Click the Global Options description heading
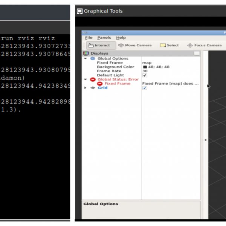This screenshot has width=226, height=226. coord(101,204)
